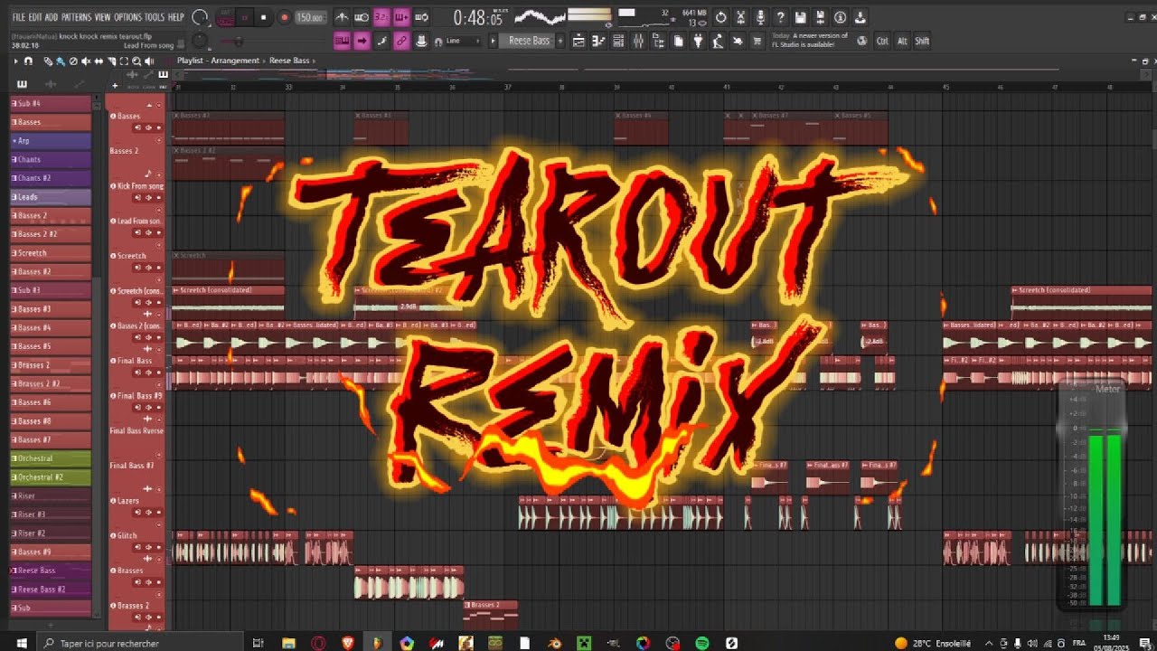Toggle loop recording button

pos(421,17)
